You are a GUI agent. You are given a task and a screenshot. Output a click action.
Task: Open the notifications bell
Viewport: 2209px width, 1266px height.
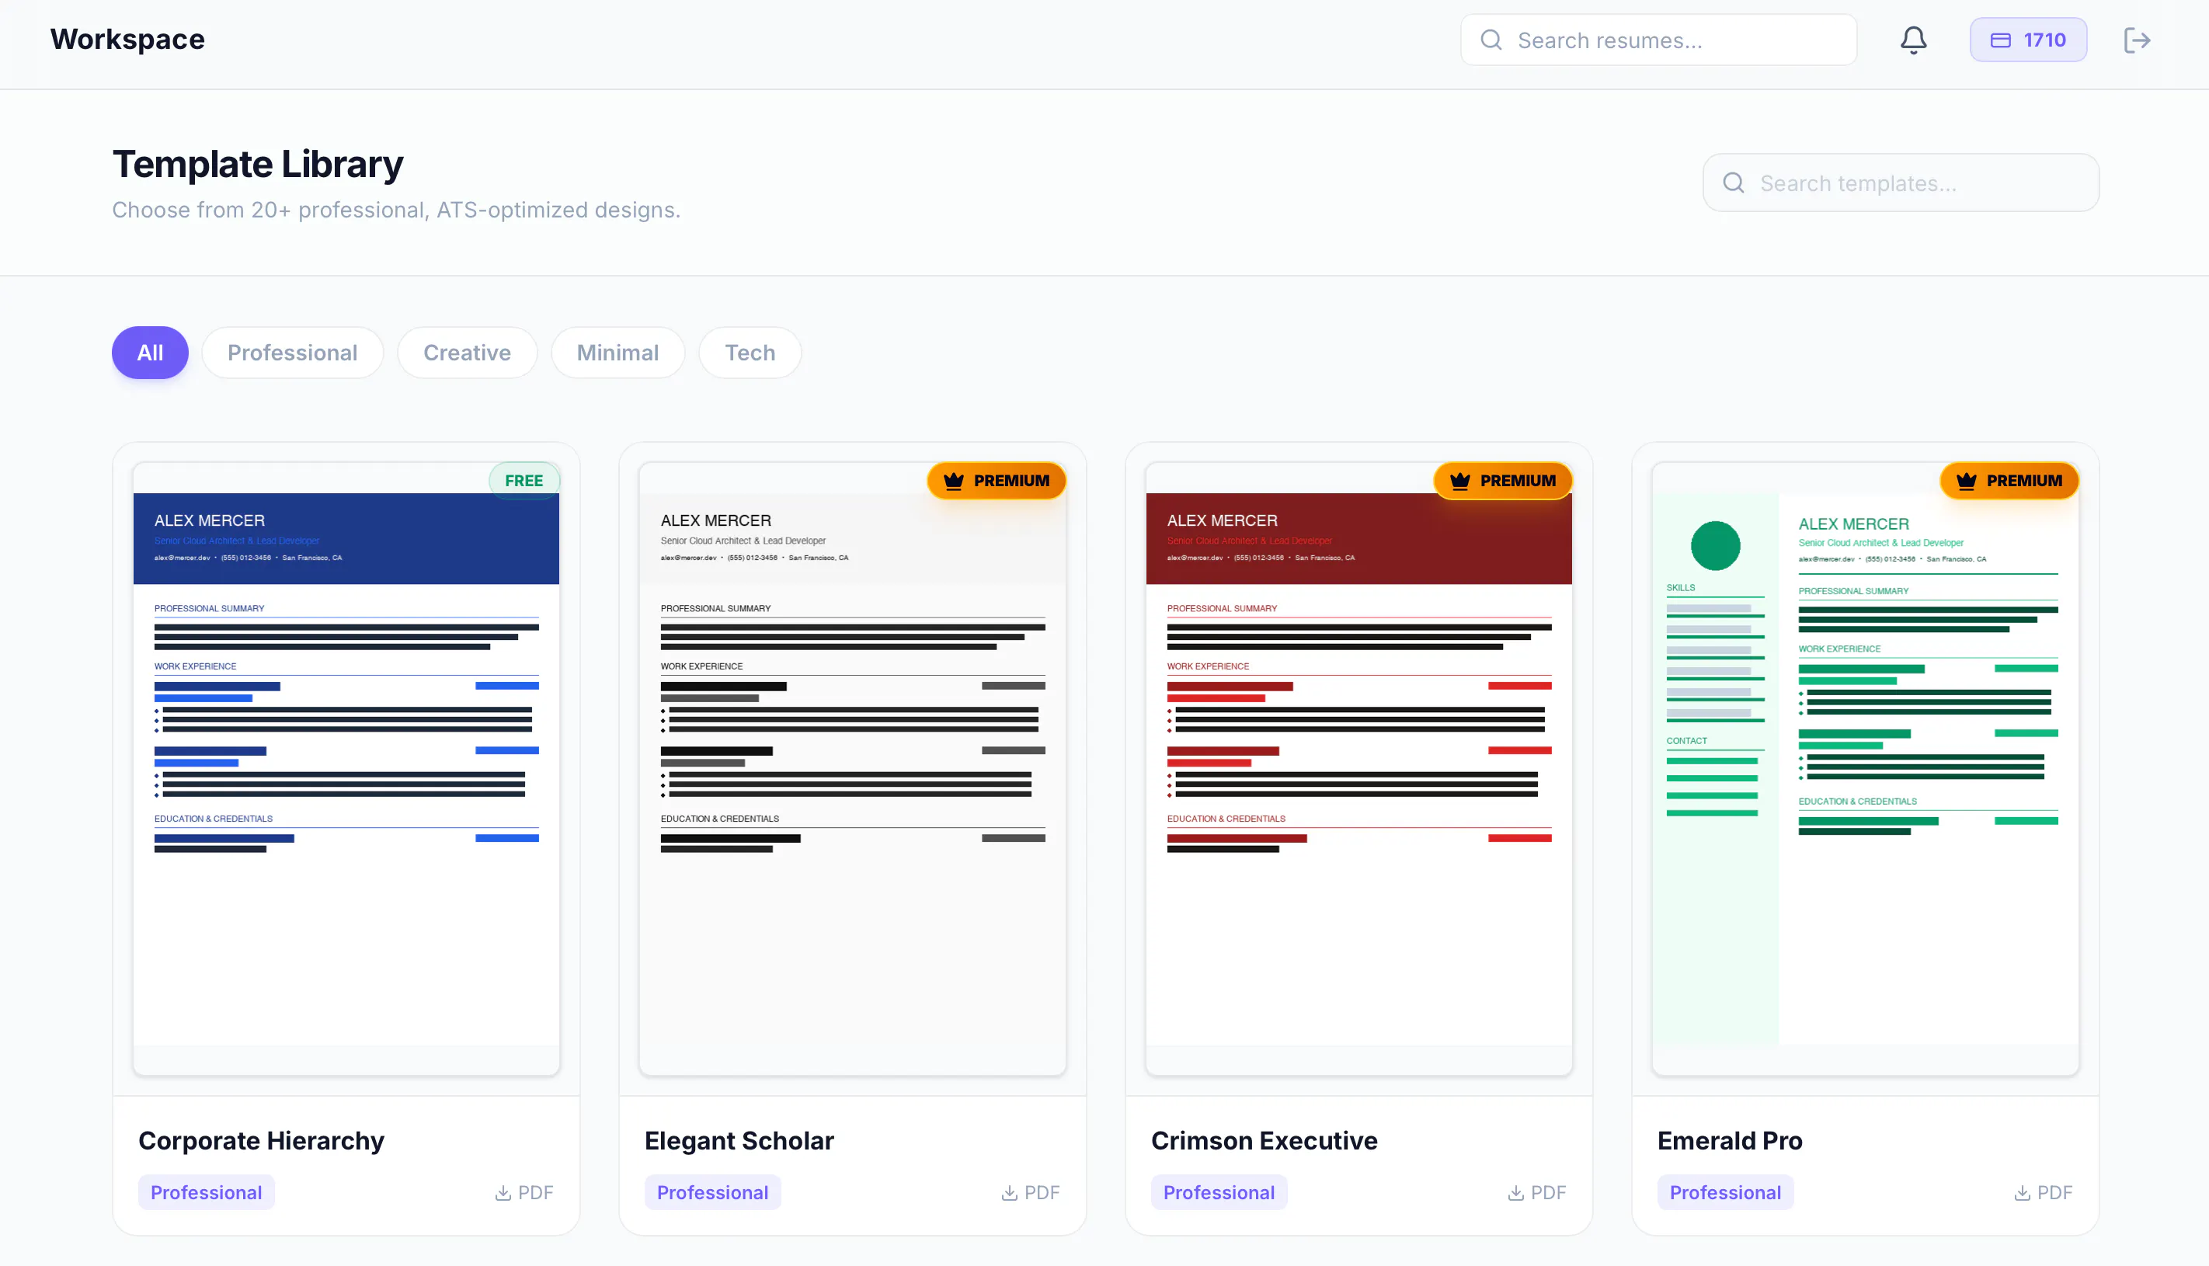[x=1912, y=40]
